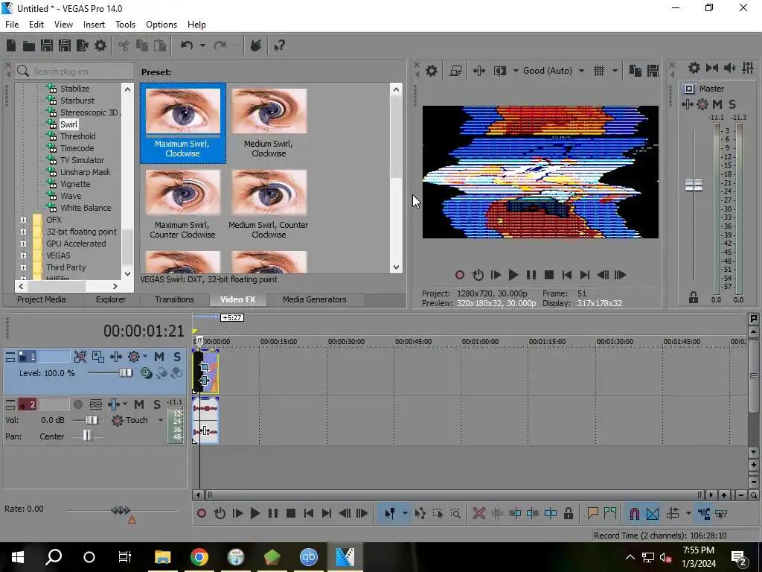Open the Undo history dropdown arrow
This screenshot has height=572, width=762.
coord(202,45)
